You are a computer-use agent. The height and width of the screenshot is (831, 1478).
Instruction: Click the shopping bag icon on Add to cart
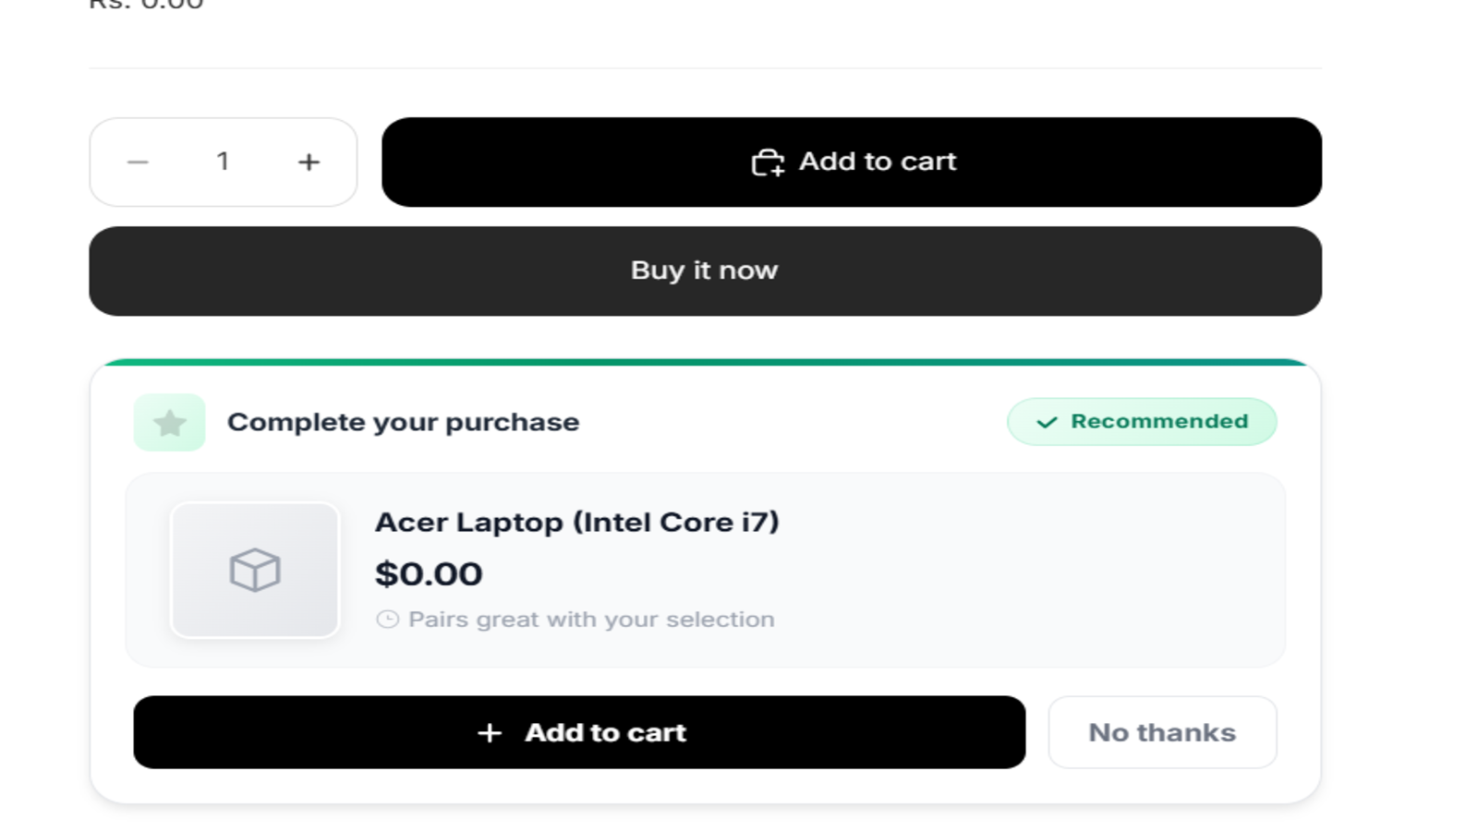767,162
